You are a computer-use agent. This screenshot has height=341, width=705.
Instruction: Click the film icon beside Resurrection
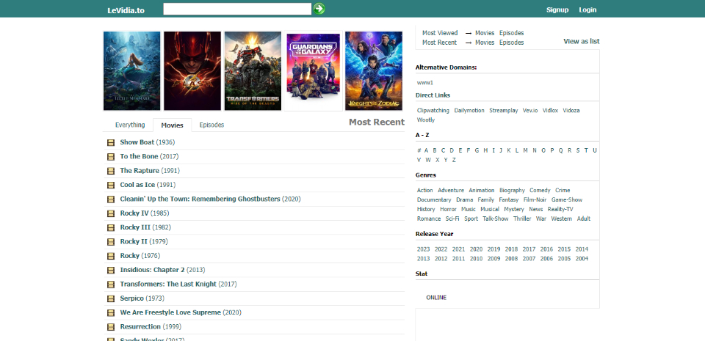pyautogui.click(x=111, y=327)
